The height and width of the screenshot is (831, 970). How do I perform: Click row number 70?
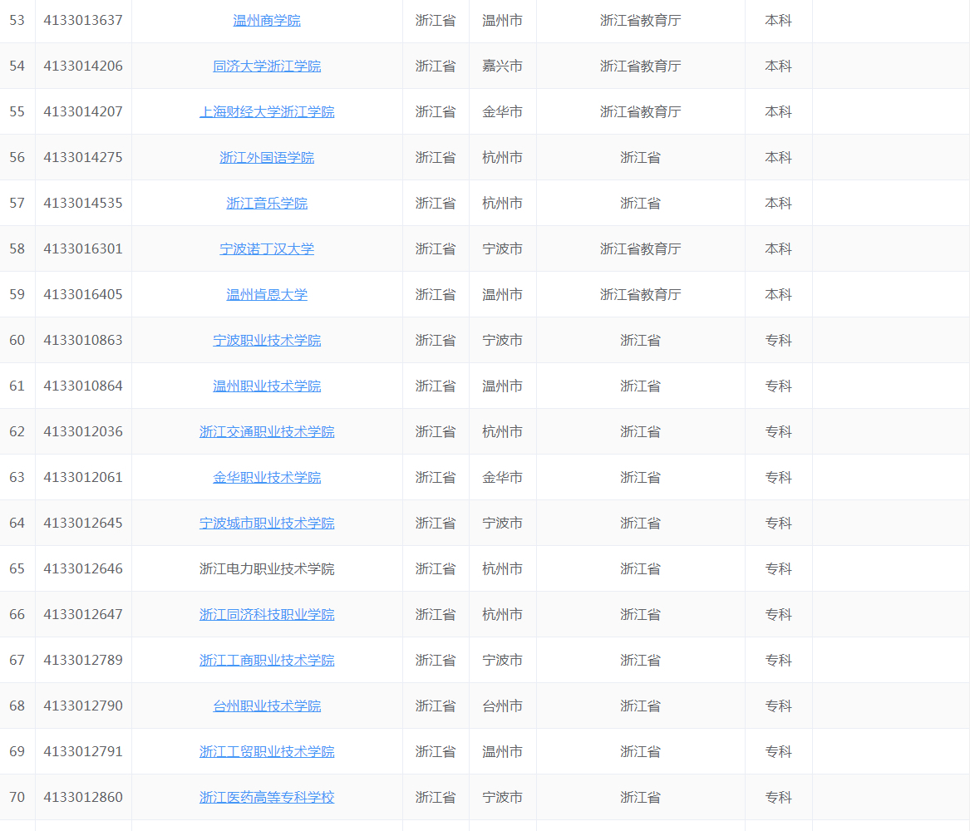click(x=17, y=799)
